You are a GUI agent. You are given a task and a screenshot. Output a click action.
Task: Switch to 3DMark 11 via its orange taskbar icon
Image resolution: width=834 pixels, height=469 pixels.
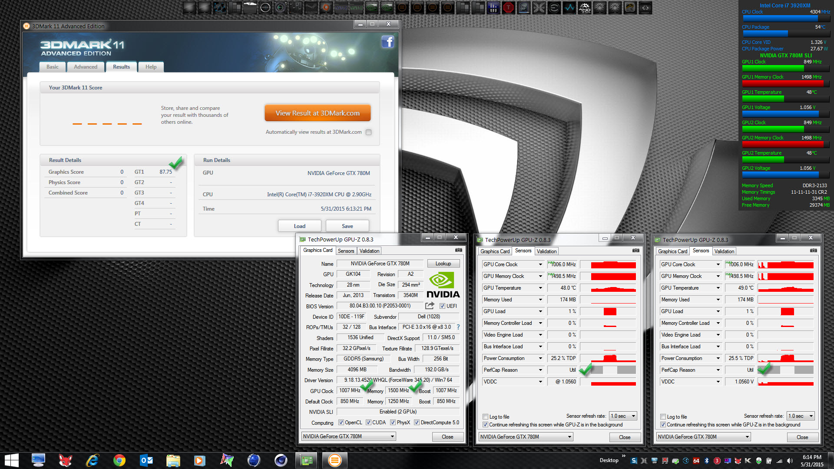(334, 460)
